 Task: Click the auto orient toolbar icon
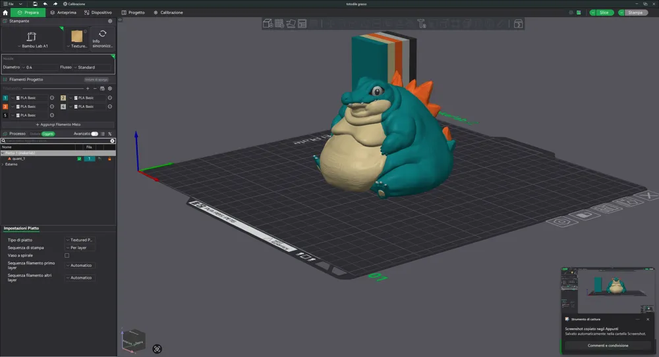click(291, 24)
